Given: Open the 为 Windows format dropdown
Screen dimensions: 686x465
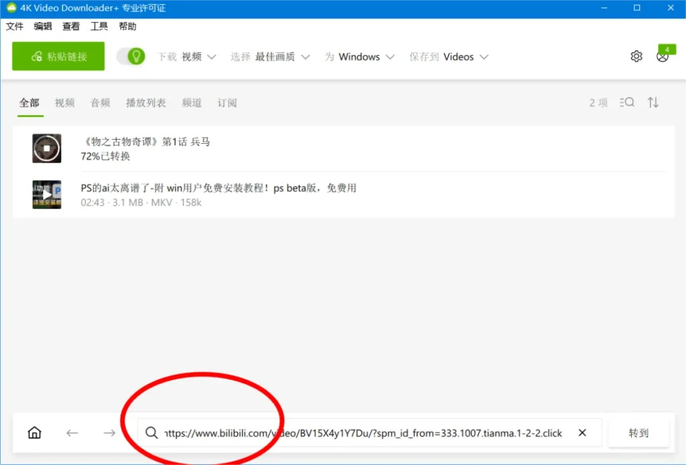Looking at the screenshot, I should coord(359,57).
